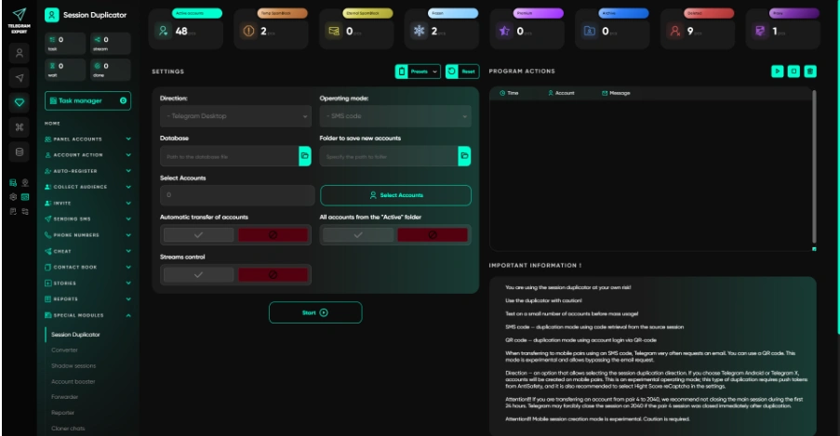Click the Select Accounts button
The width and height of the screenshot is (840, 436).
[x=395, y=195]
